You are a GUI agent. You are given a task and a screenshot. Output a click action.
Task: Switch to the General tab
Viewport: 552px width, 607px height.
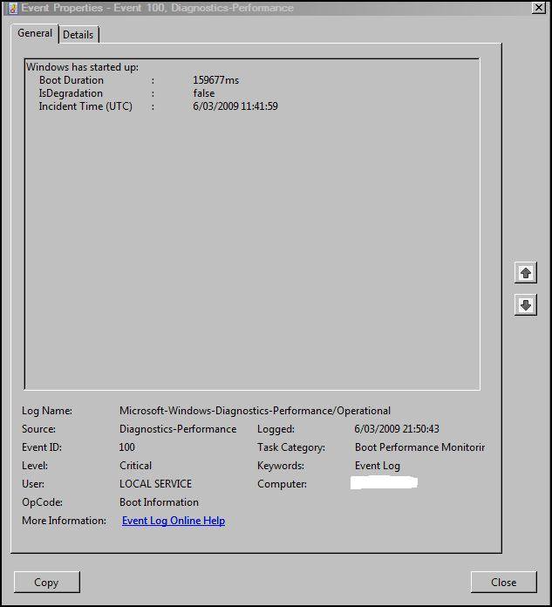[35, 33]
